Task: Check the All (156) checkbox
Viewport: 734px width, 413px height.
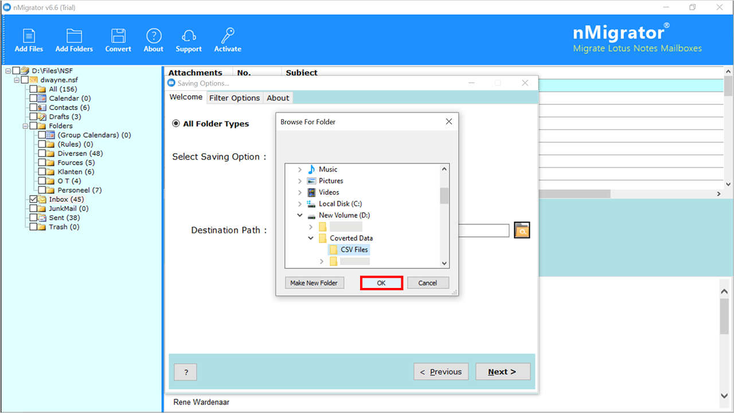Action: pyautogui.click(x=33, y=89)
